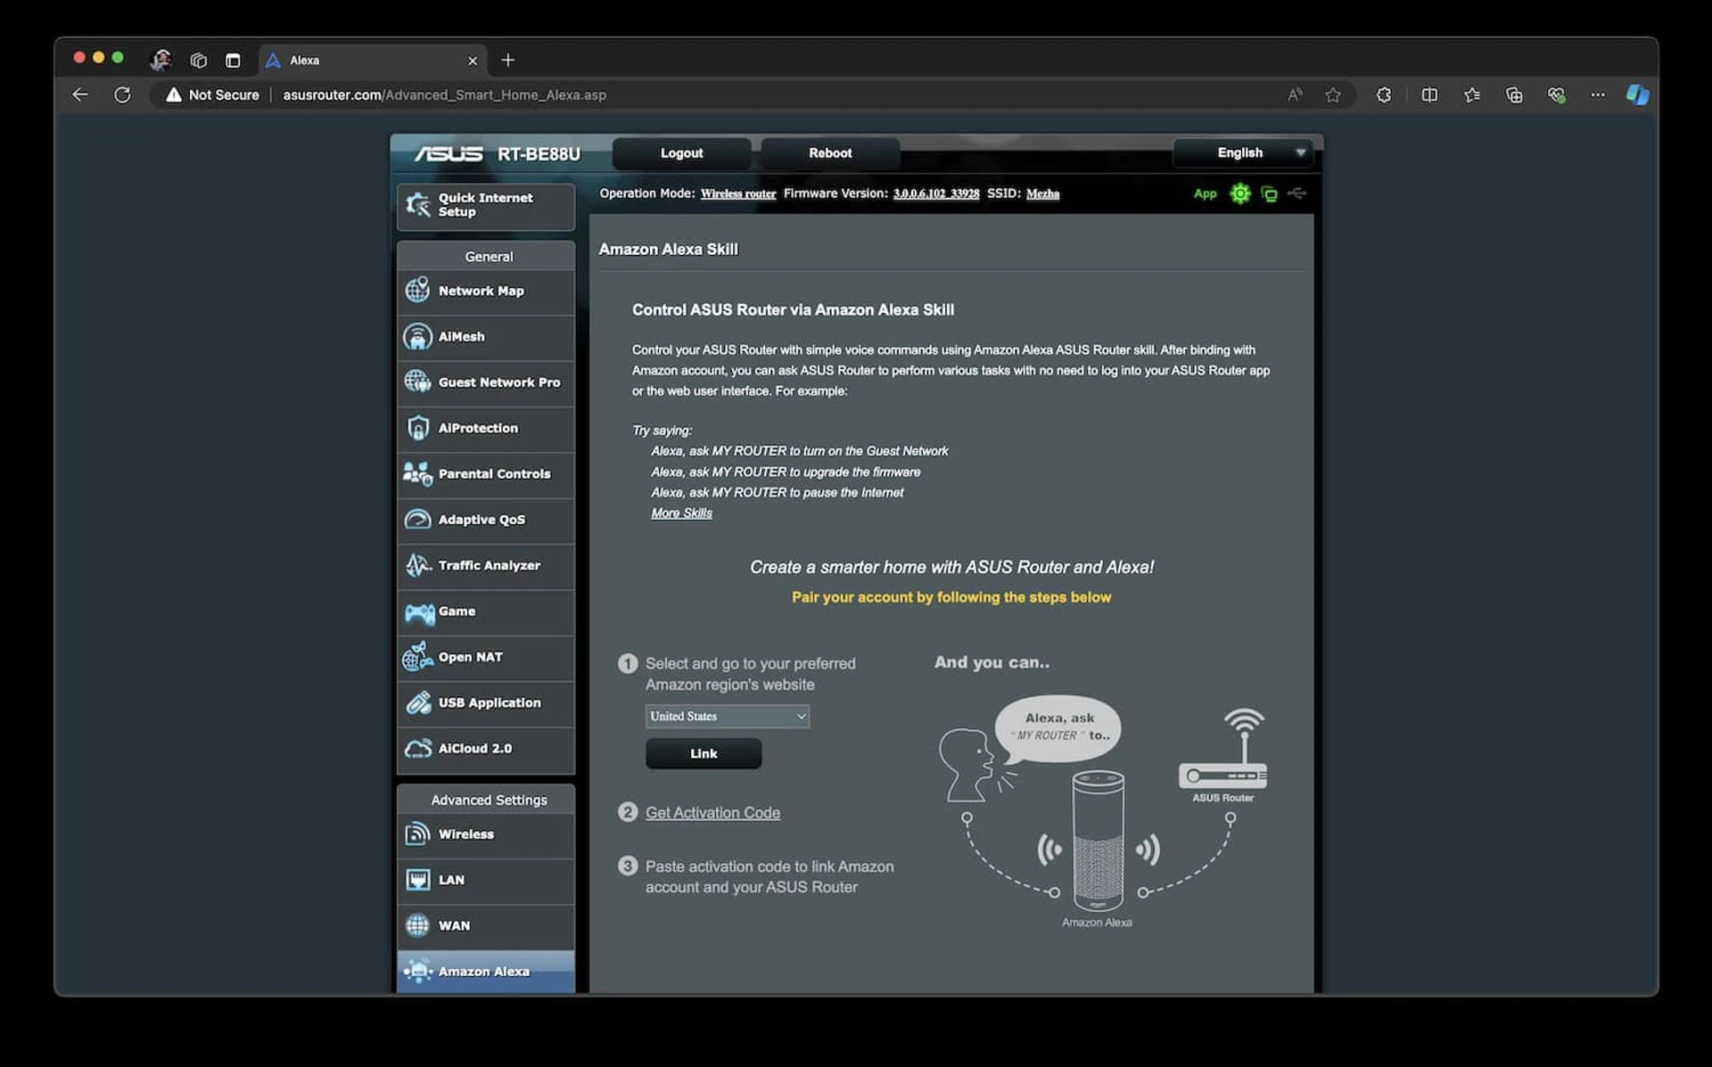The image size is (1712, 1067).
Task: Click the AiMesh sidebar icon
Action: point(417,337)
